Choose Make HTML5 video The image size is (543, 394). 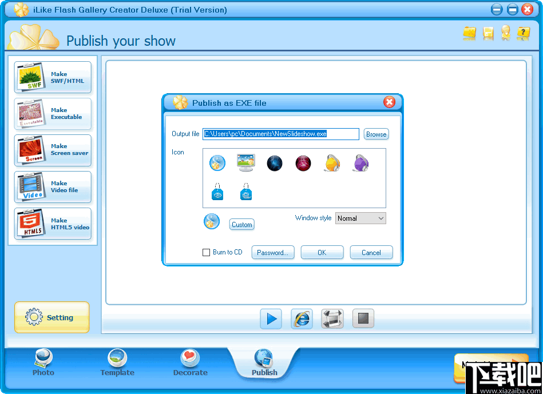tap(52, 224)
